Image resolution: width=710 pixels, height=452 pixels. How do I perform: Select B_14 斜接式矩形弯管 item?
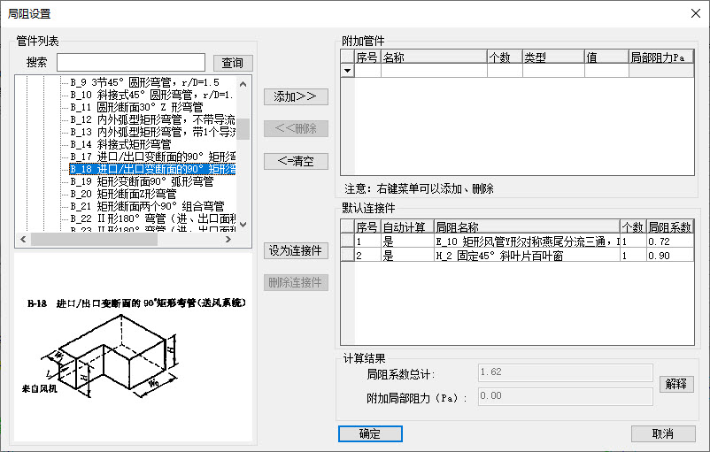120,144
